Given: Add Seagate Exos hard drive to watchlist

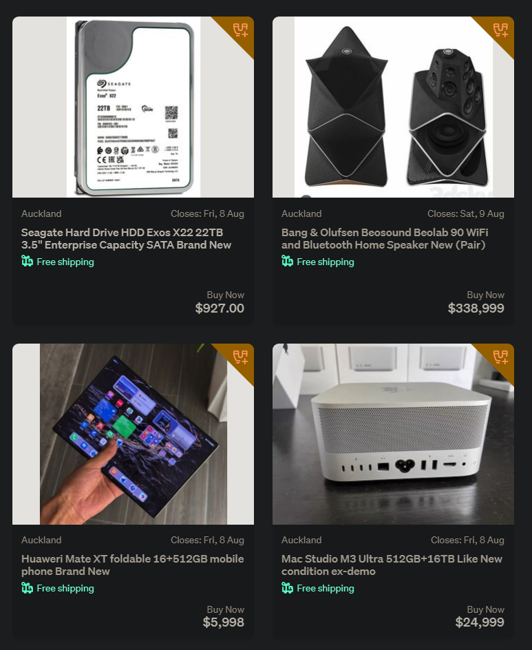Looking at the screenshot, I should pyautogui.click(x=241, y=30).
